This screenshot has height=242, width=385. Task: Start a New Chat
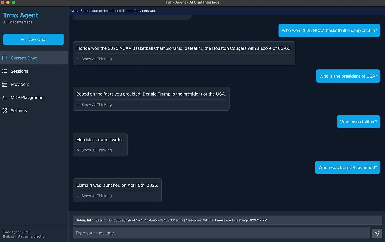(34, 39)
